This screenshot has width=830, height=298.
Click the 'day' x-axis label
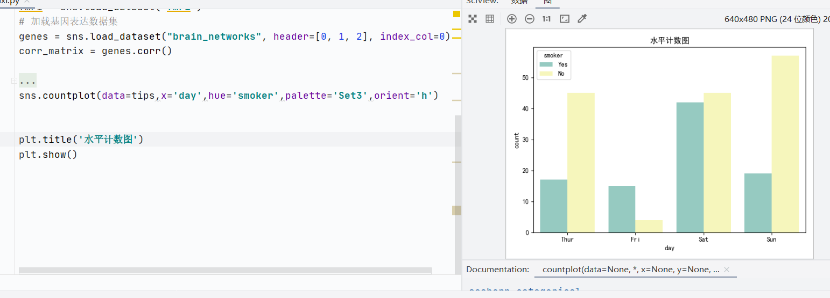coord(670,248)
